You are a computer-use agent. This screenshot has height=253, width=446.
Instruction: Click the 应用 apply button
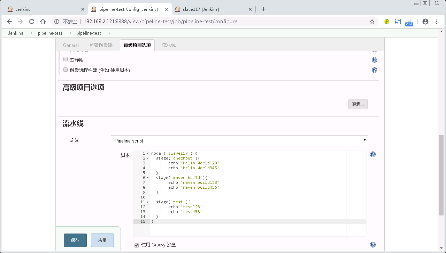click(102, 240)
